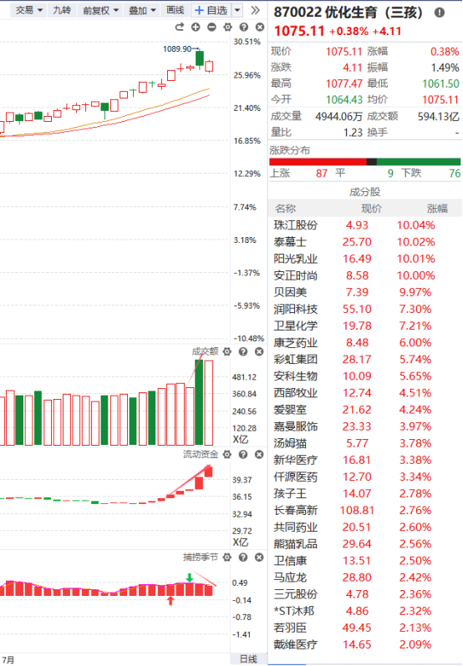Zoom out the candlestick chart with minus icon

tap(211, 28)
